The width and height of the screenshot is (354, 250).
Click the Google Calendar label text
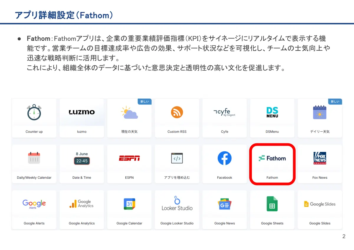pyautogui.click(x=129, y=223)
